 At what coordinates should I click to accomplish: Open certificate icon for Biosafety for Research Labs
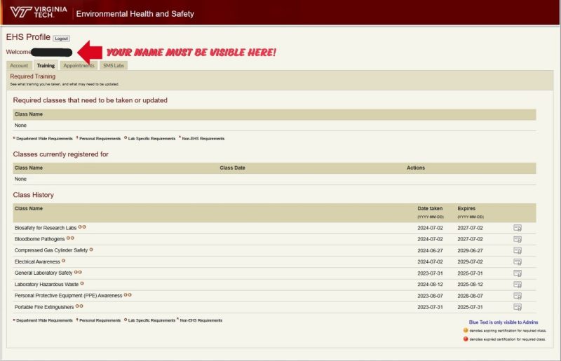518,228
